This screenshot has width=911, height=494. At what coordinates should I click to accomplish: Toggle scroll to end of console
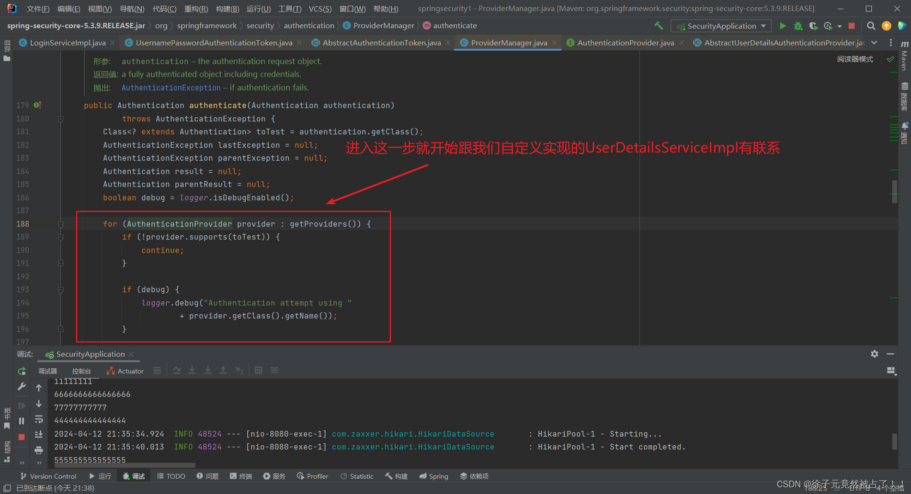[39, 434]
